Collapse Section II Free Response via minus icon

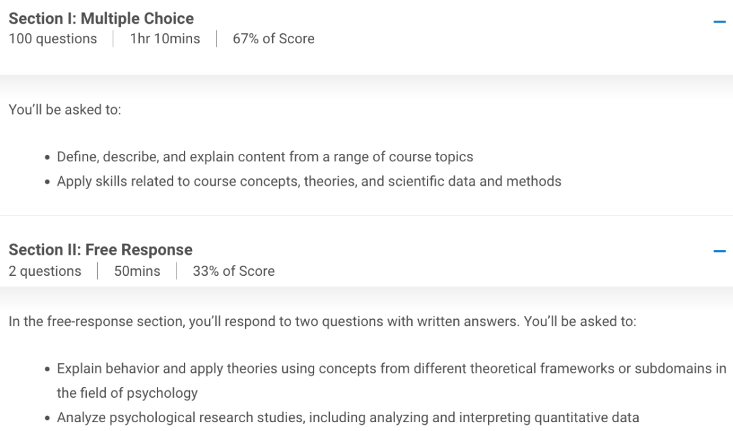(x=719, y=251)
